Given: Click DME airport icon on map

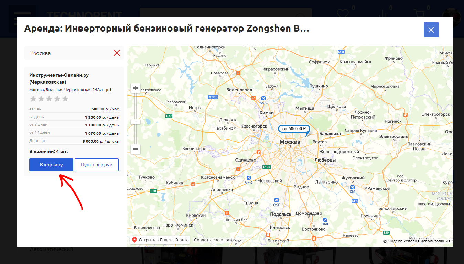Looking at the screenshot, I should (x=325, y=220).
